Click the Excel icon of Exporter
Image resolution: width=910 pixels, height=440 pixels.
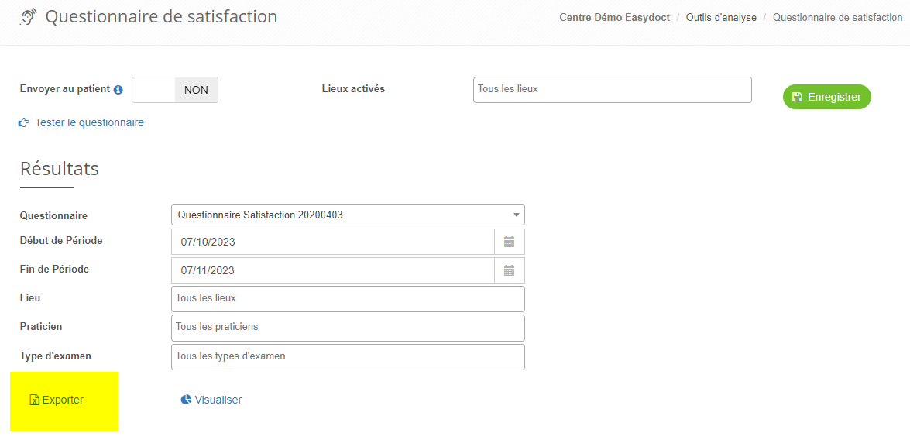tap(34, 400)
